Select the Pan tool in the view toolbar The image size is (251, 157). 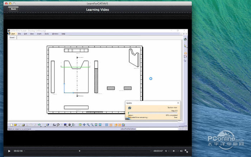[84, 125]
